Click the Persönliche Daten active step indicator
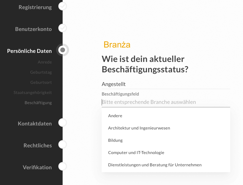243x185 pixels. pos(63,50)
